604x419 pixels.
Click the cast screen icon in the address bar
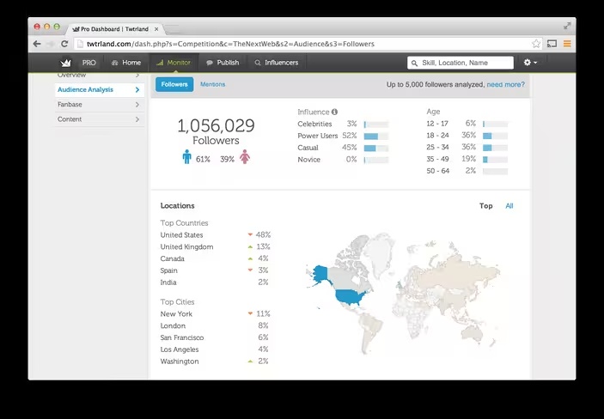tap(552, 44)
